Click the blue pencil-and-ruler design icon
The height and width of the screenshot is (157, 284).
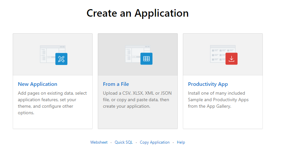61,59
